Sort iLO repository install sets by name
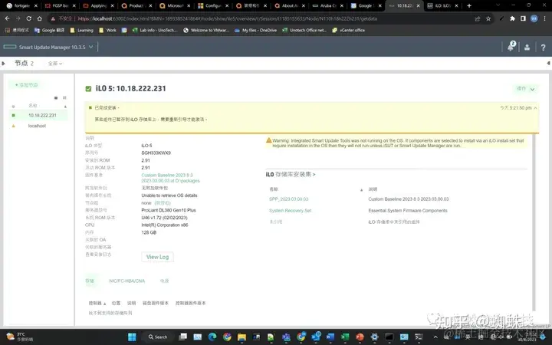Viewport: 552px width, 345px height. point(361,190)
